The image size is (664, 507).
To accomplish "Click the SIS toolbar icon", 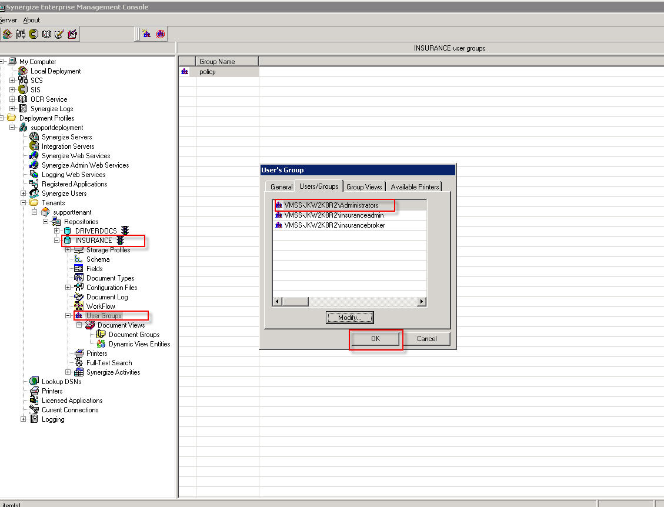I will (34, 34).
